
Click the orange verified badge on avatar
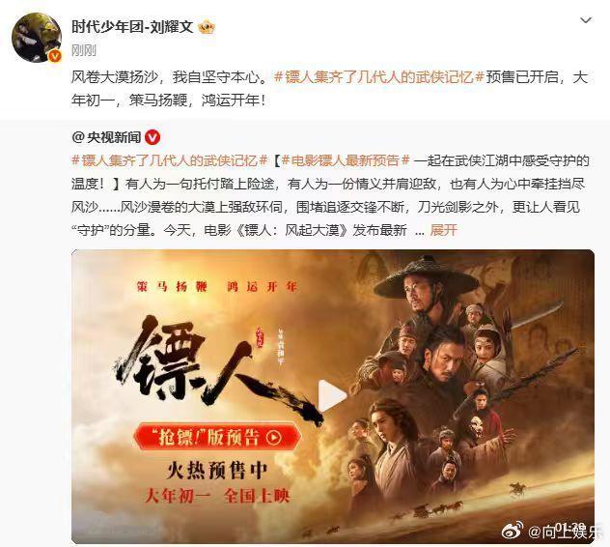tap(55, 56)
